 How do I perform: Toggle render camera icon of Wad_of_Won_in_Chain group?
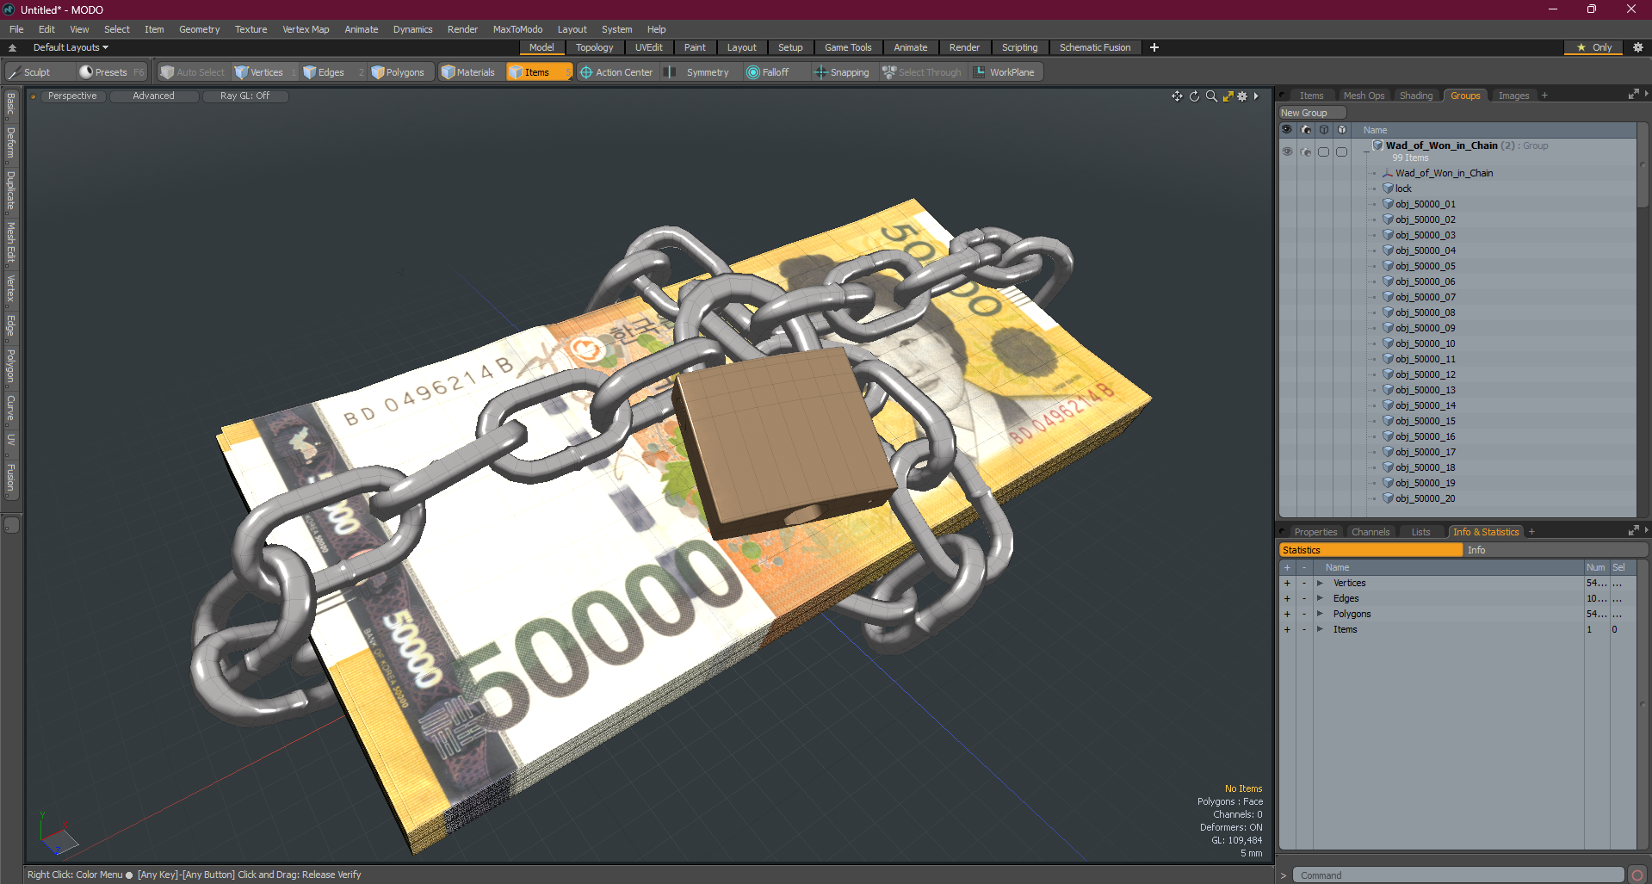[x=1305, y=151]
